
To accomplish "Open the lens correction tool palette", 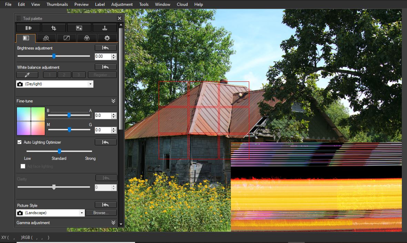I will (x=28, y=28).
